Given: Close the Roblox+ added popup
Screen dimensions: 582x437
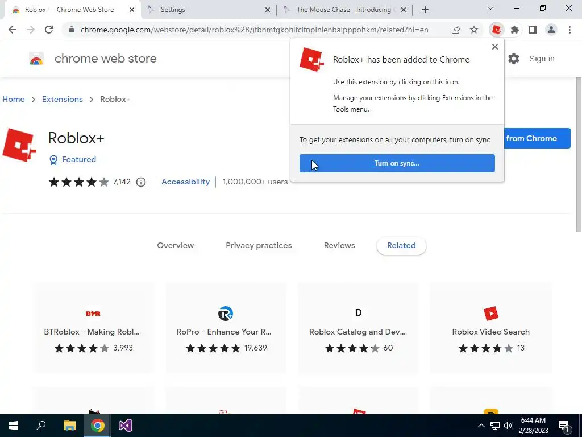Looking at the screenshot, I should (495, 47).
